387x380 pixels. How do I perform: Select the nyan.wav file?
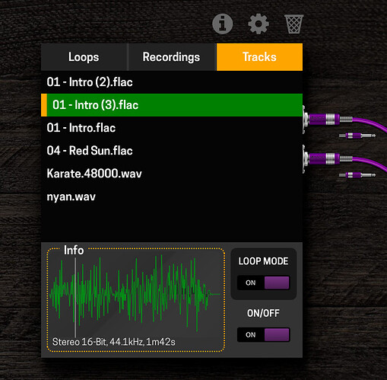tap(172, 196)
